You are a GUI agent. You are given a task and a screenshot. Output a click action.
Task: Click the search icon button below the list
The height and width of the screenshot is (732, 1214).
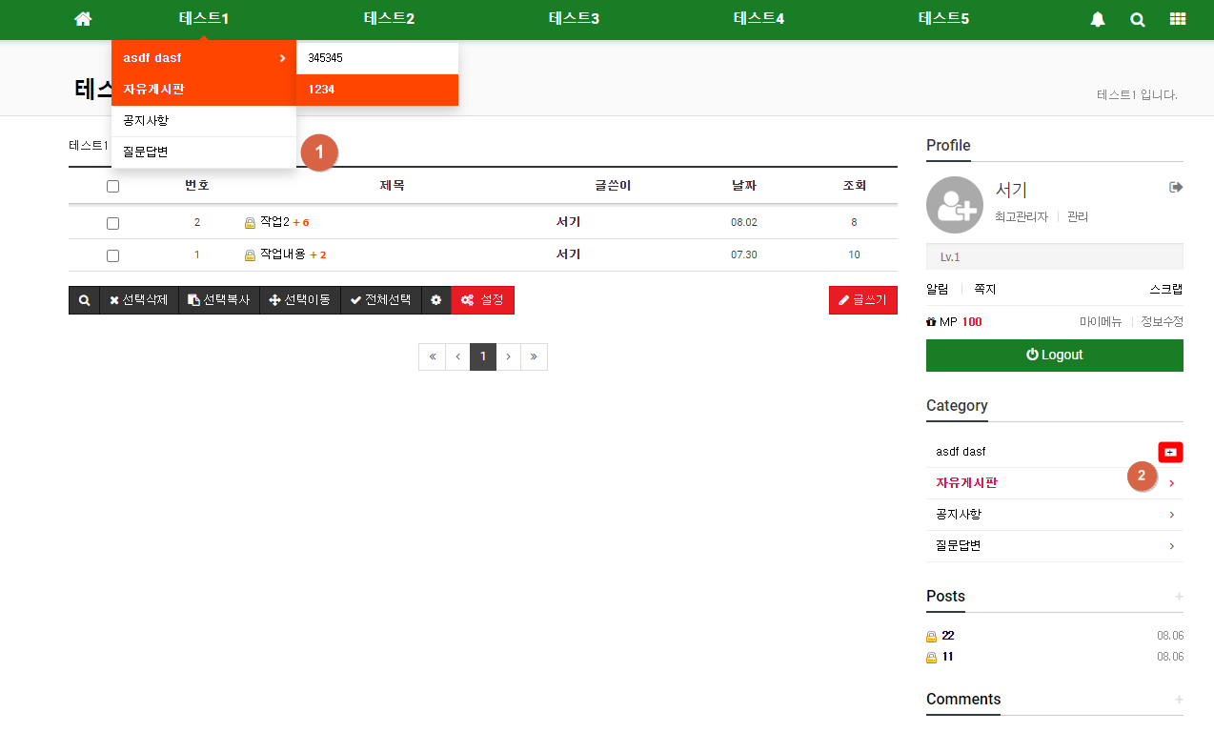[x=84, y=300]
